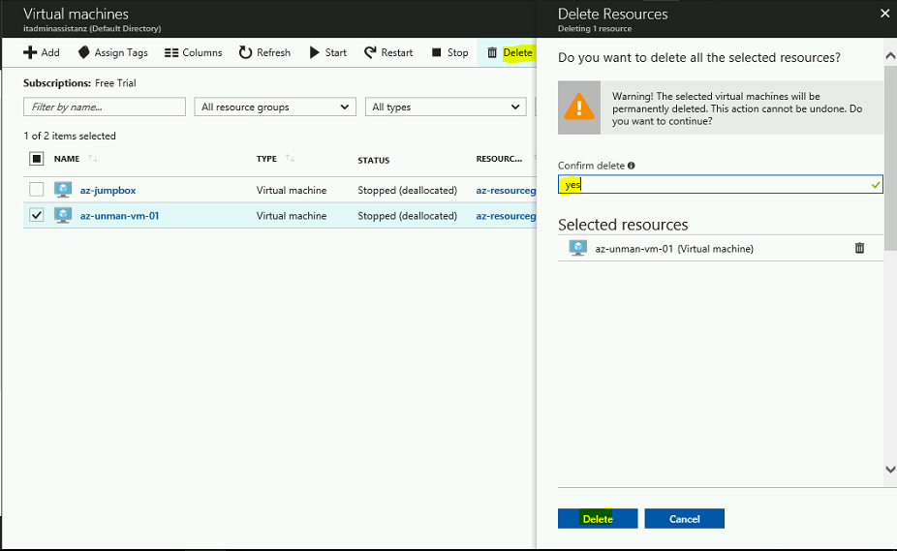Image resolution: width=897 pixels, height=551 pixels.
Task: Open the All resource groups dropdown
Action: point(275,107)
